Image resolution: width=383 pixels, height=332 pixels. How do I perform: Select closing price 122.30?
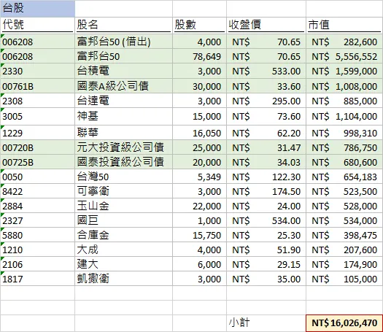click(x=266, y=177)
